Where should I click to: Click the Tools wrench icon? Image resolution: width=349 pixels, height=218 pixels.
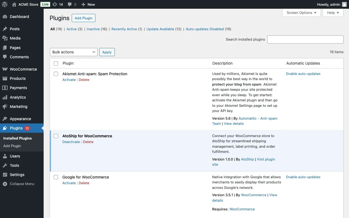pyautogui.click(x=5, y=165)
